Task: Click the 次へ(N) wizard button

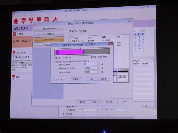Action: pos(94,102)
